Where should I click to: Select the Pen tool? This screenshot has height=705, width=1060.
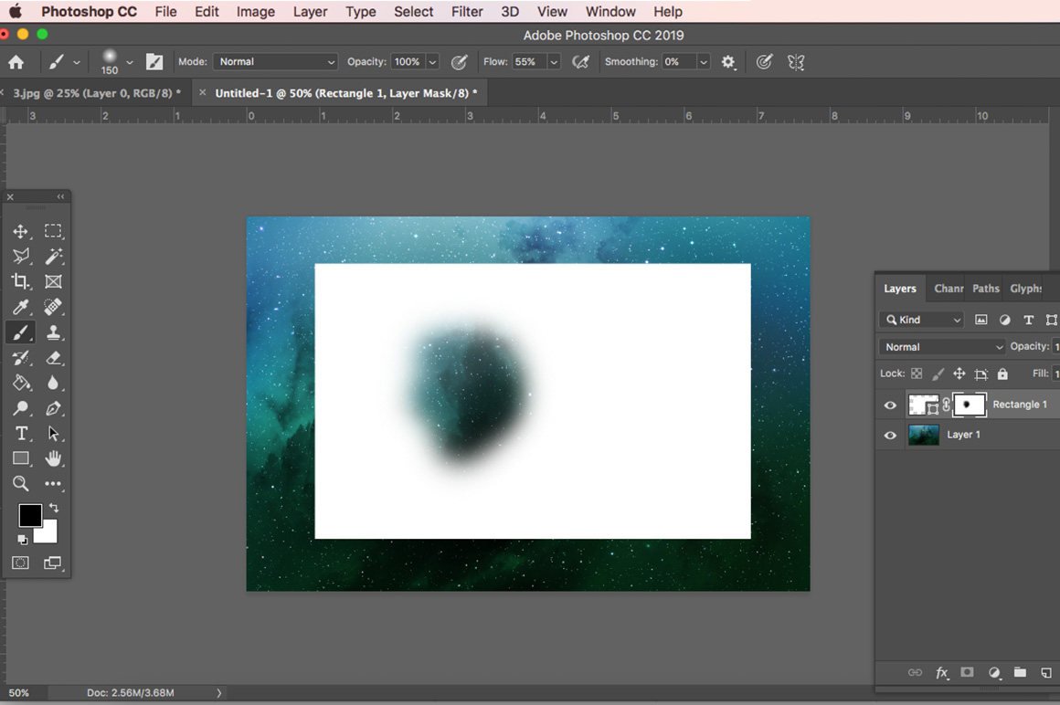(x=53, y=408)
